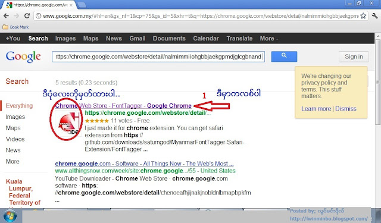
Task: Filter results by News in the sidebar
Action: [x=13, y=150]
